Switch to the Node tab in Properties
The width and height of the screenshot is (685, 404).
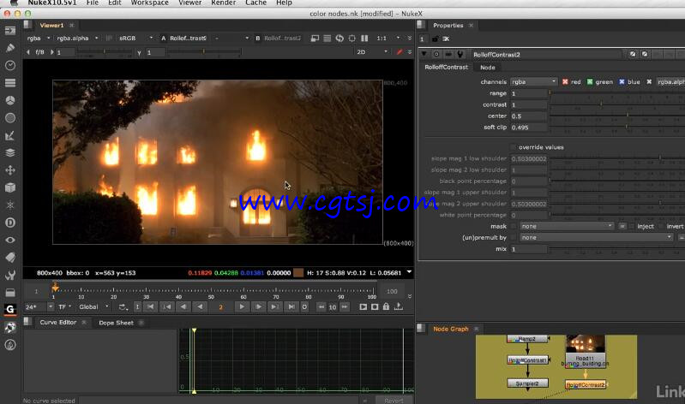[x=488, y=68]
